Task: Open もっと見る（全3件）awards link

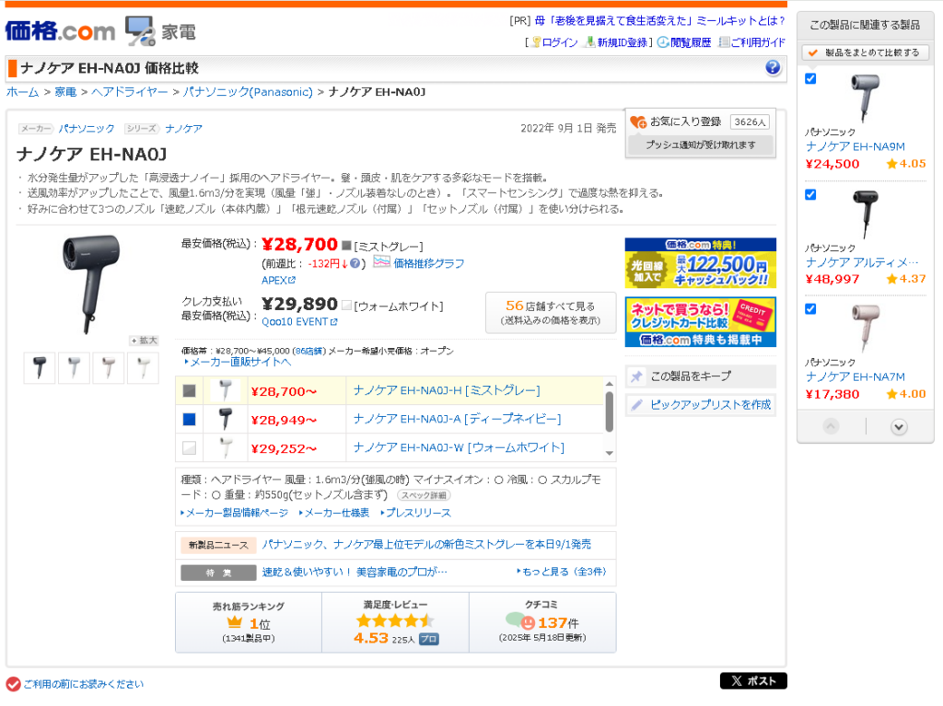Action: pyautogui.click(x=563, y=572)
